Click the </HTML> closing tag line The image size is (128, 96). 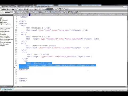tap(23, 81)
